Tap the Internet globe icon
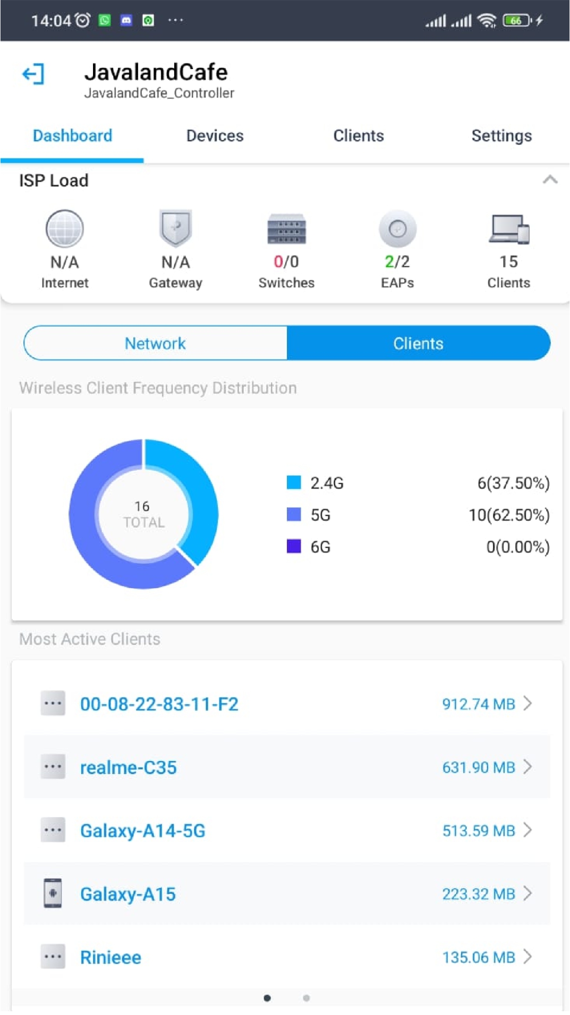The image size is (570, 1015). [64, 229]
